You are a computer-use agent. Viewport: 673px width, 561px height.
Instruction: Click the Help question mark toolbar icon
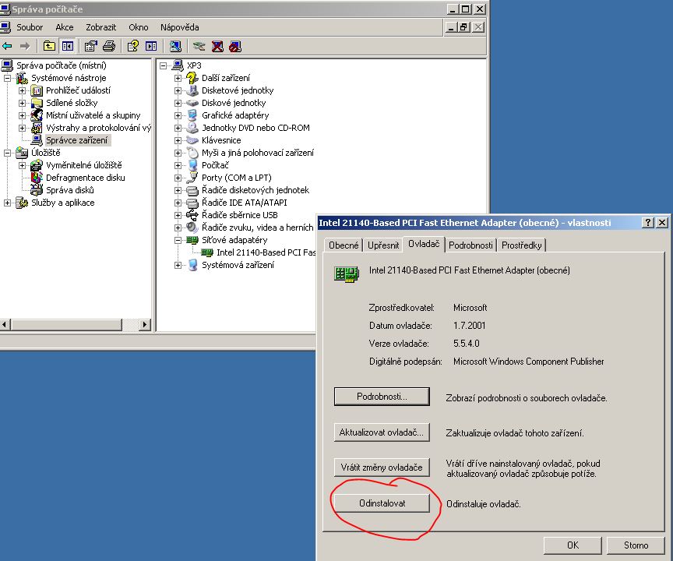(x=133, y=46)
